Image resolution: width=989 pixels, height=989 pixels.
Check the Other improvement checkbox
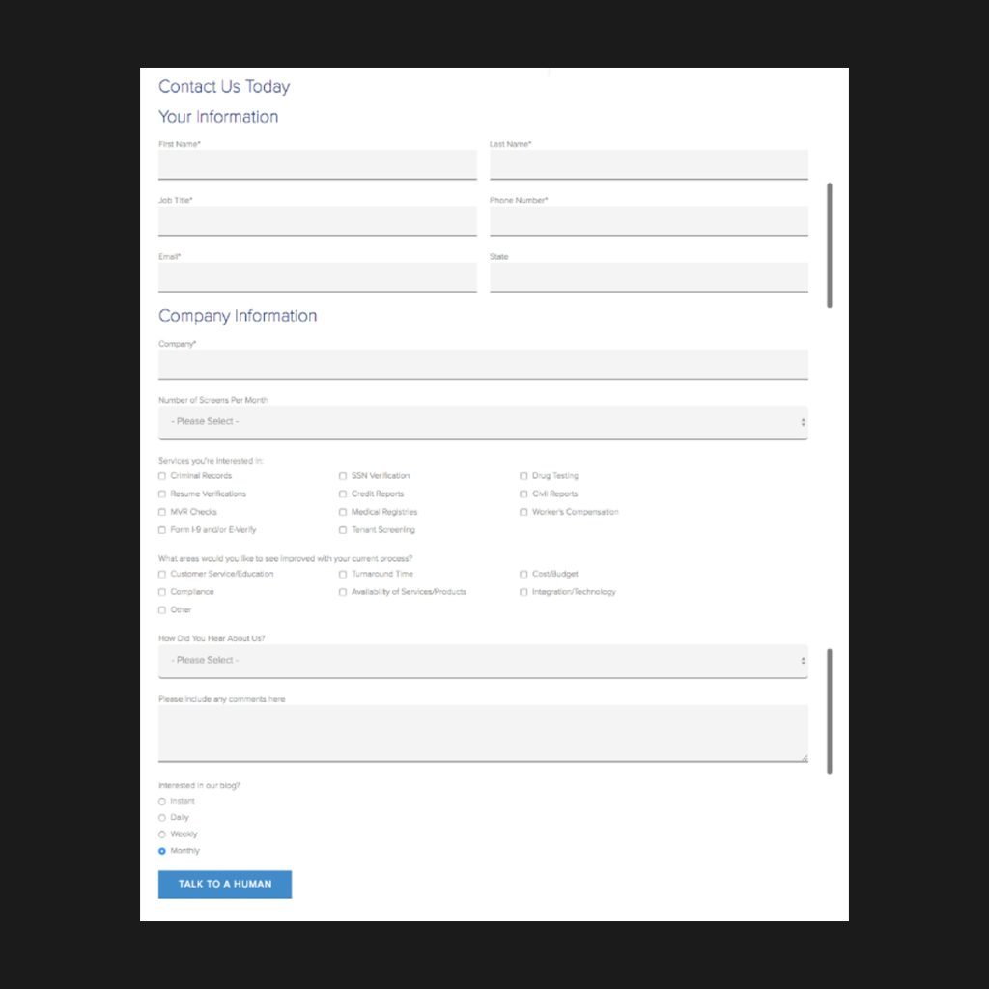(162, 610)
